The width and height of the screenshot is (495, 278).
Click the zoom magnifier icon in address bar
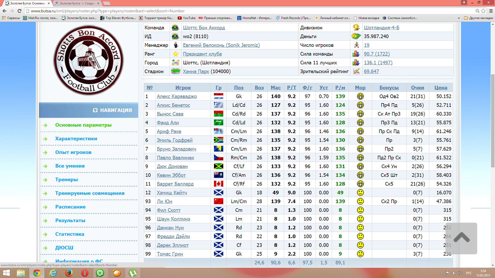click(477, 11)
